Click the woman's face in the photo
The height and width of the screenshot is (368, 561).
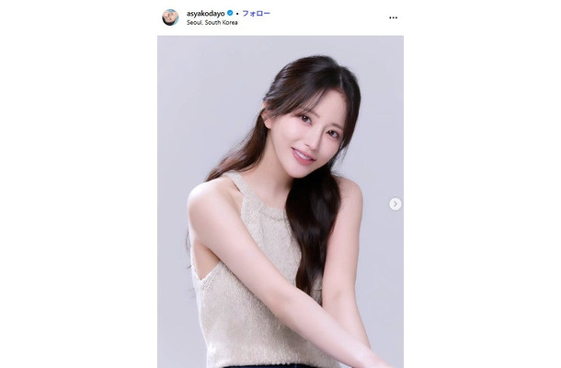(x=308, y=138)
